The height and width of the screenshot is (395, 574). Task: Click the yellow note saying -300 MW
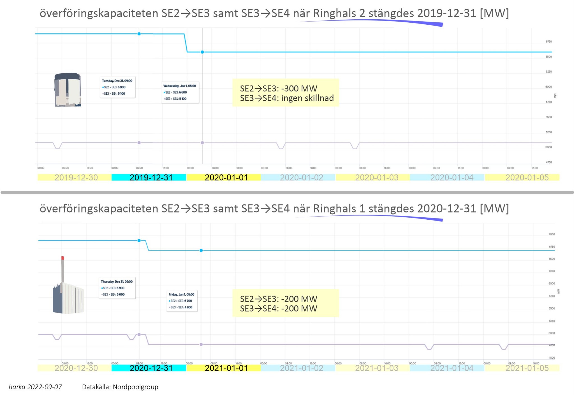tap(285, 93)
